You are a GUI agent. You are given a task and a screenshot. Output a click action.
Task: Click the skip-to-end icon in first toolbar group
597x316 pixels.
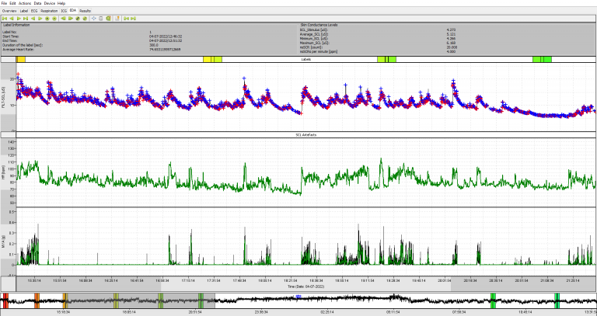(x=26, y=19)
